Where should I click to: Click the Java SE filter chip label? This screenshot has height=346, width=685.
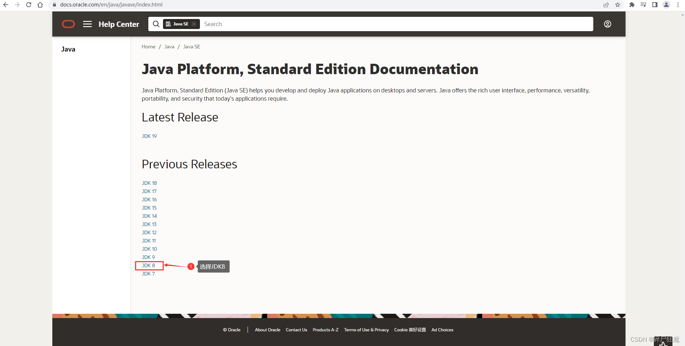181,24
